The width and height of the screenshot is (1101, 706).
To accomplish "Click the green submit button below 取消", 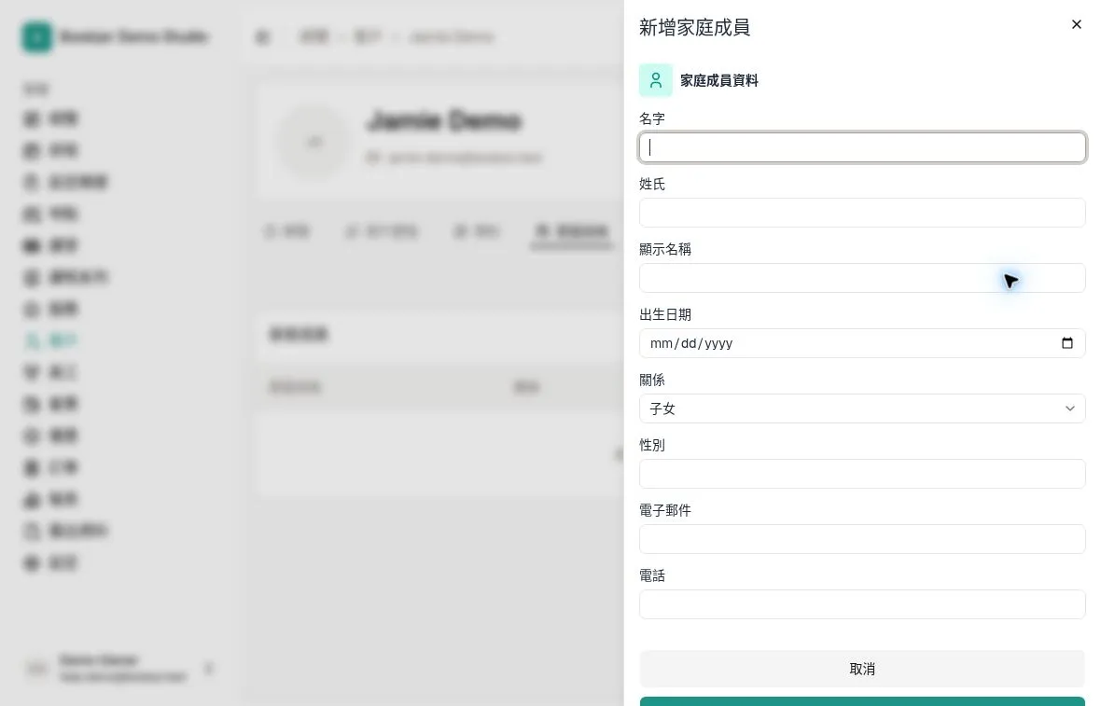I will tap(862, 701).
